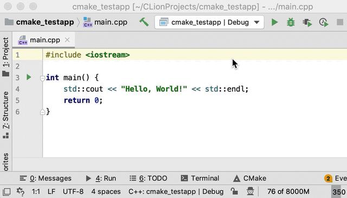Toggle read-only lock icon
This screenshot has width=347, height=198.
pos(234,191)
